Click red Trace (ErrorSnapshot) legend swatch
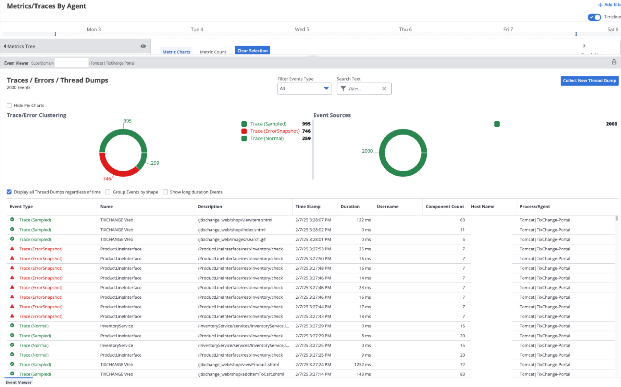The width and height of the screenshot is (621, 387). point(244,131)
